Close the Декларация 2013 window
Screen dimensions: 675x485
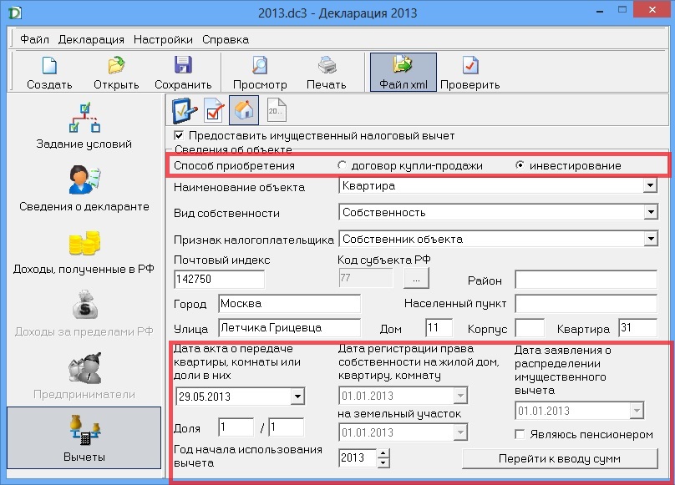tap(652, 9)
